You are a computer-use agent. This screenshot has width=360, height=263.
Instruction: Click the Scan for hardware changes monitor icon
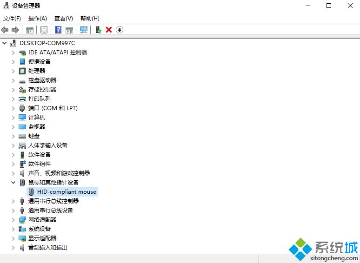[84, 30]
